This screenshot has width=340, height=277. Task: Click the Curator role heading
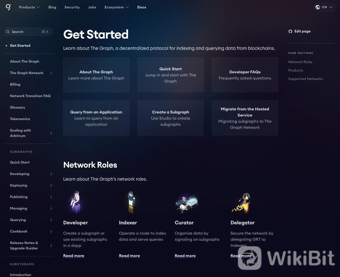click(x=184, y=223)
